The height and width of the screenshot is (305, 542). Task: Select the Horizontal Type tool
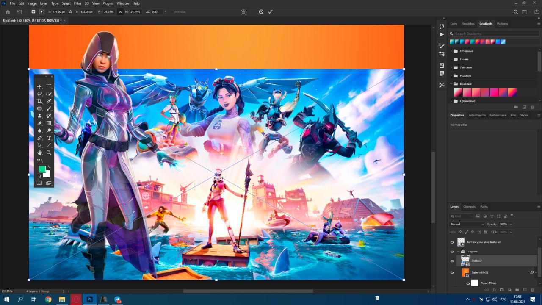click(49, 138)
